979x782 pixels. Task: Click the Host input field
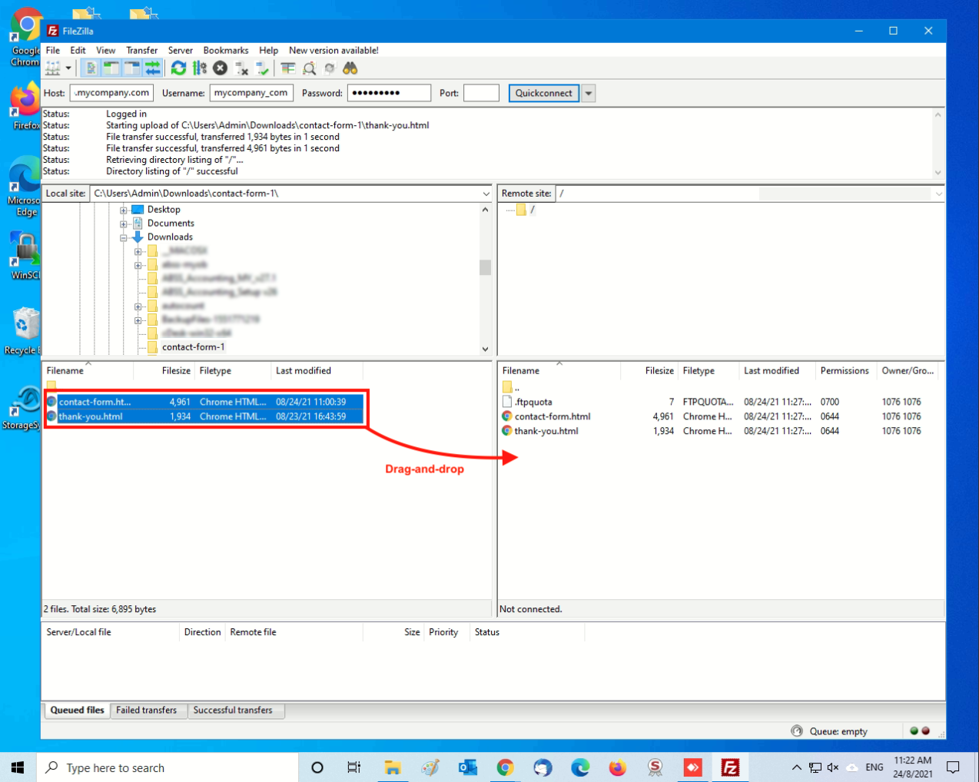(111, 93)
